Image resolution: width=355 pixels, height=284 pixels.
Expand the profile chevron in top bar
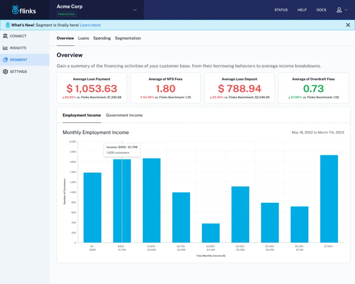click(x=345, y=10)
